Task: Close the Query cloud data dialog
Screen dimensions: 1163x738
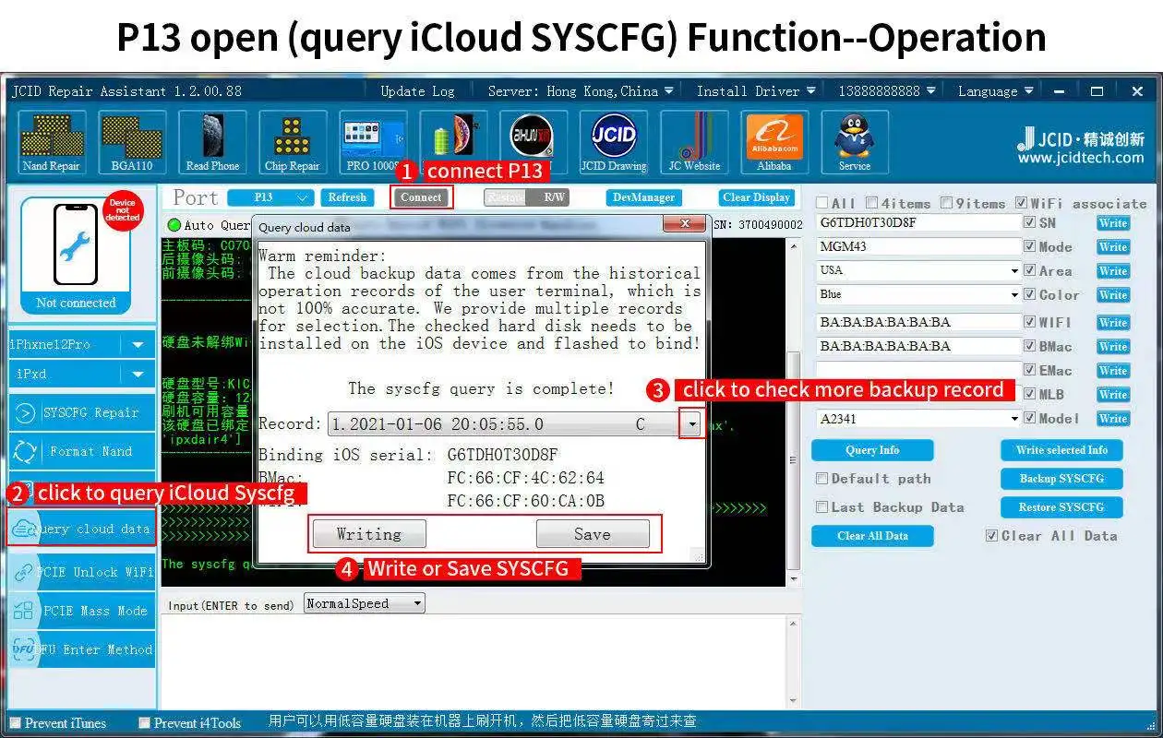Action: [686, 224]
